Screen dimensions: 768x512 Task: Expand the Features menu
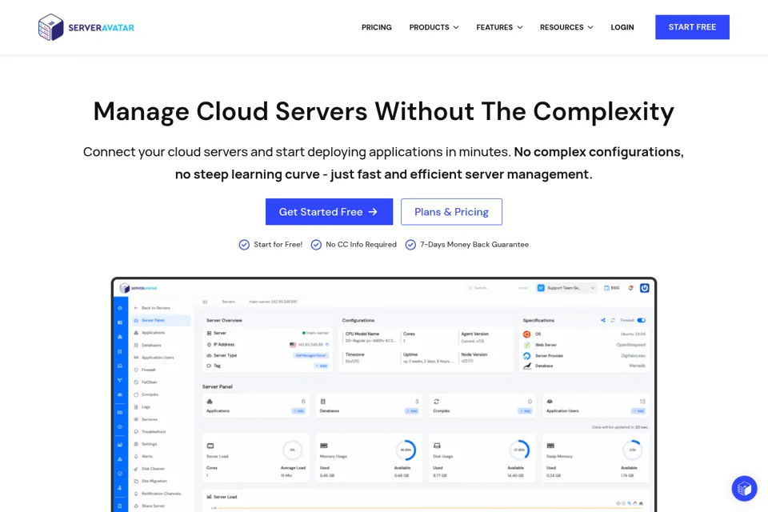[x=499, y=27]
